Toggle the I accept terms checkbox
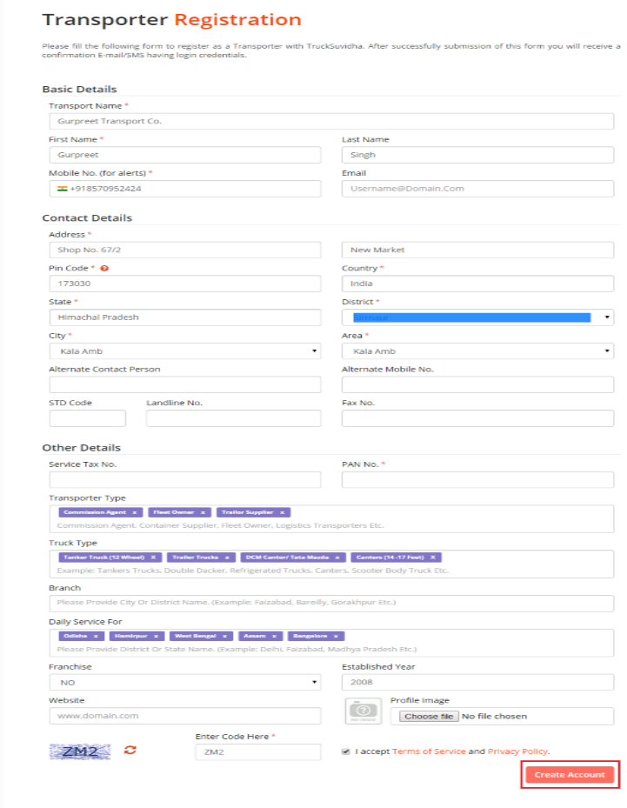Image resolution: width=627 pixels, height=808 pixels. click(x=347, y=751)
